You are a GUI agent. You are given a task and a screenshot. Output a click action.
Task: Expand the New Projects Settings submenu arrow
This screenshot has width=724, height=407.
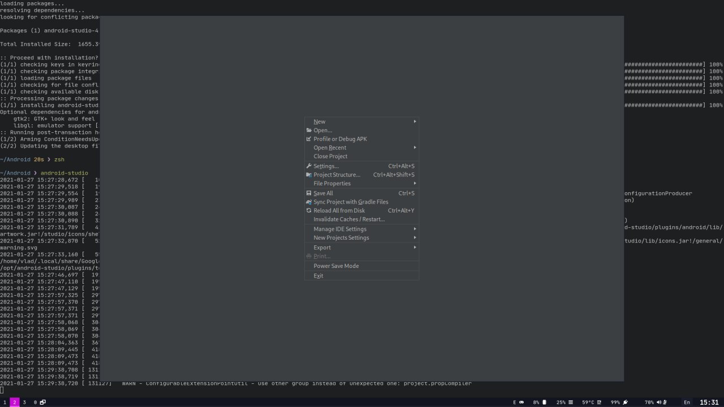[x=415, y=237]
